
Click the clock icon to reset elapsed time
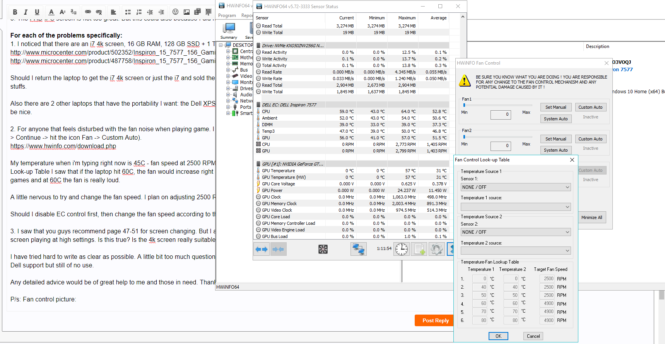click(402, 249)
